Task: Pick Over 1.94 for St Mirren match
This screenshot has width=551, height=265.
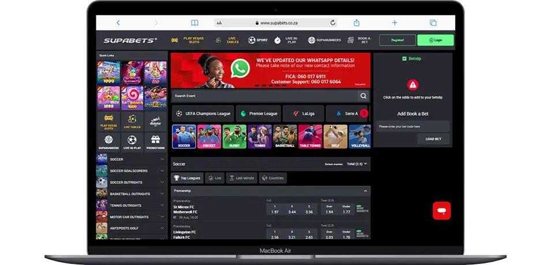Action: [x=329, y=209]
